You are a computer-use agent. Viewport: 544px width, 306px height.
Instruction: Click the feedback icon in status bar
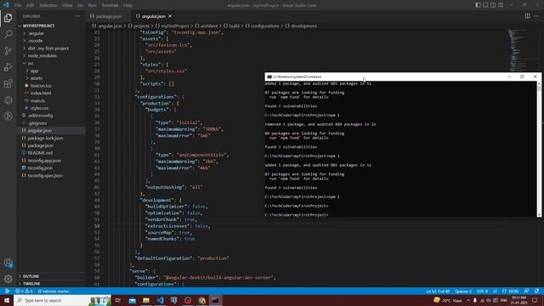[527, 291]
